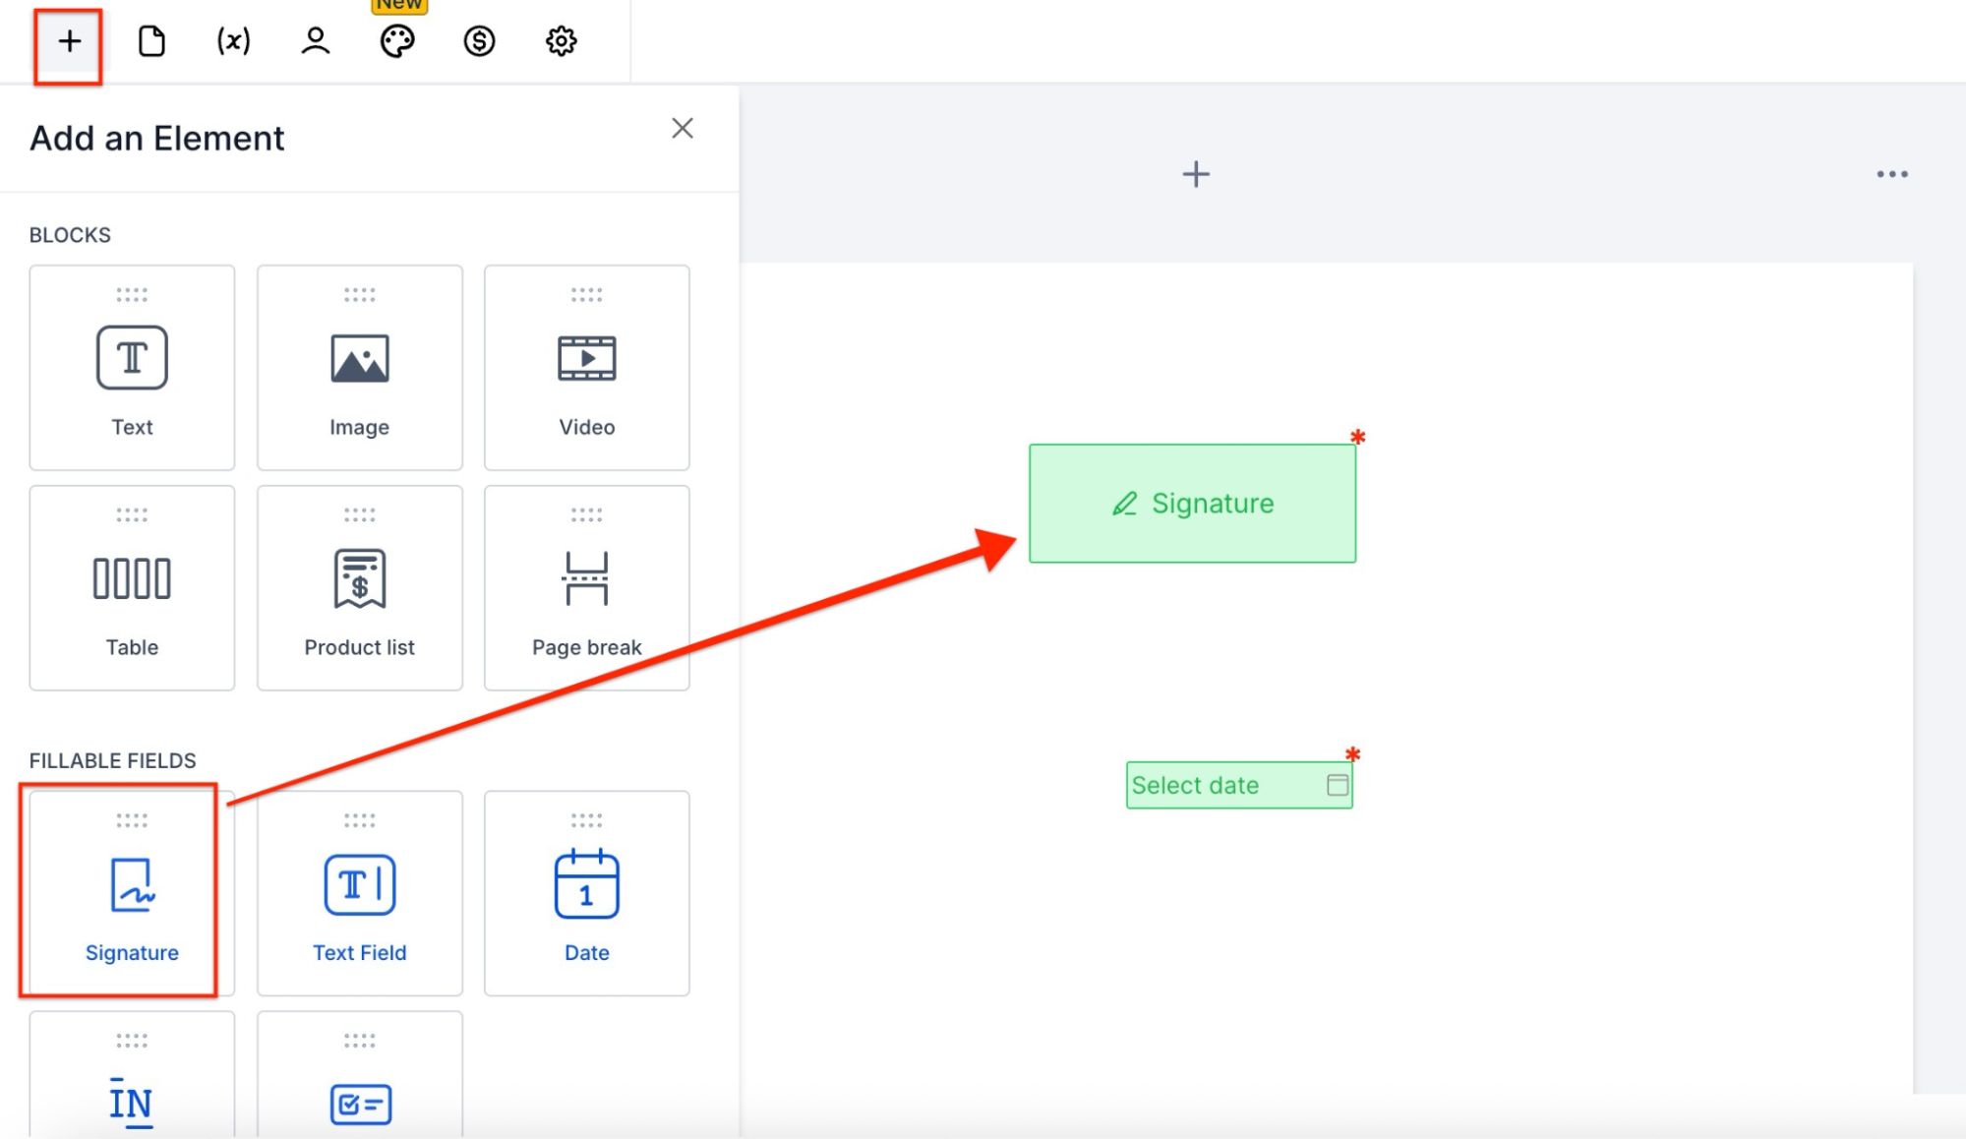Open the three-dots page options menu
1966x1139 pixels.
[1891, 174]
